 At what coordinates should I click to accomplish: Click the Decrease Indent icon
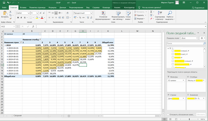point(60,18)
